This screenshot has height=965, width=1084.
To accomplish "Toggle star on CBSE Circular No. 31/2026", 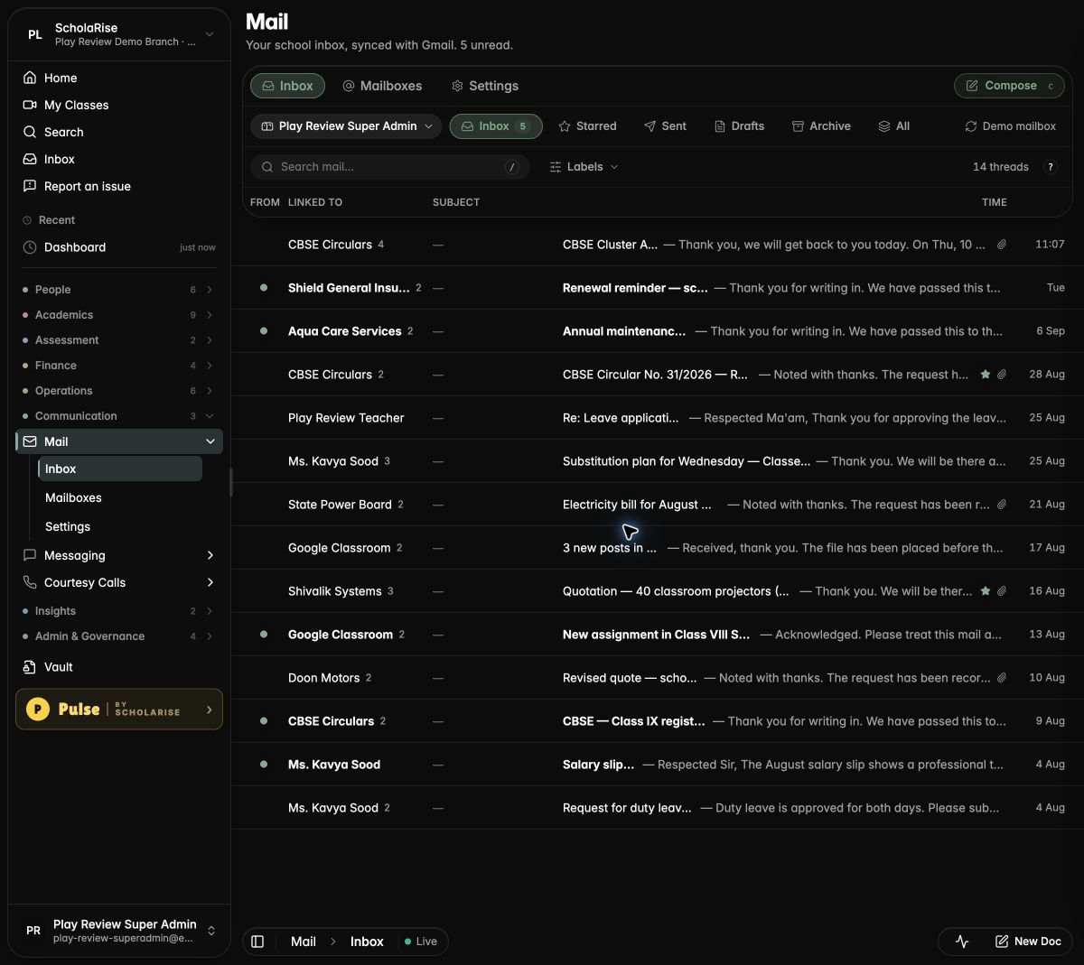I will (x=986, y=375).
